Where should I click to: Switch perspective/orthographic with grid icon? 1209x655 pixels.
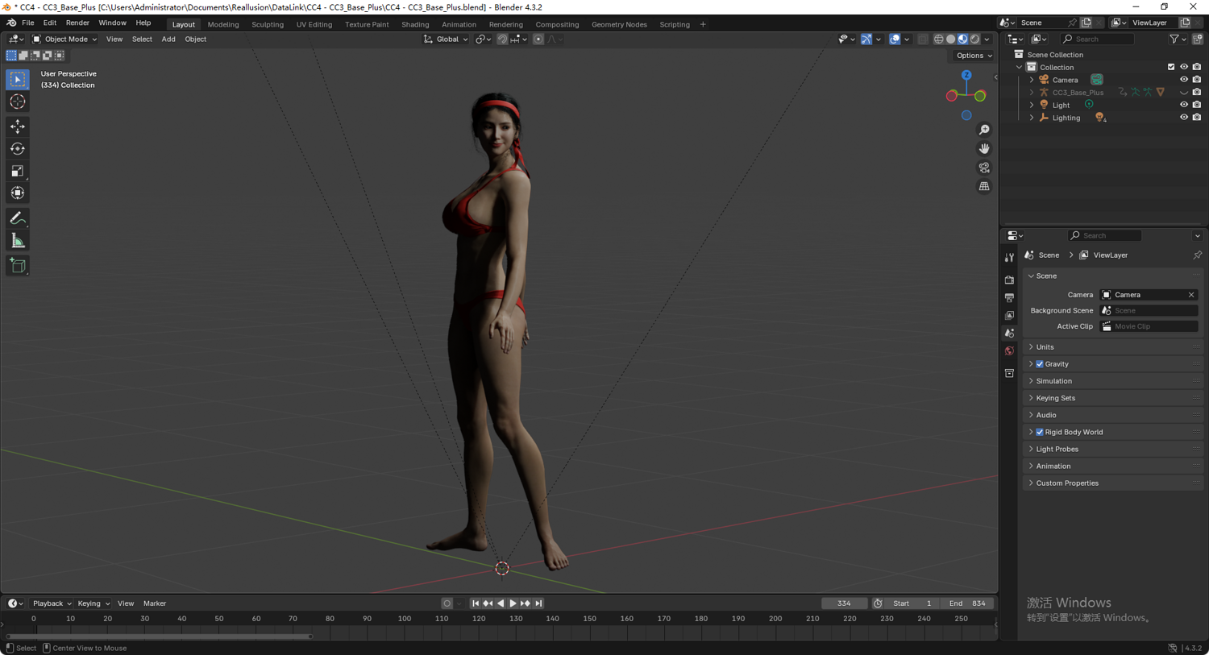click(984, 186)
